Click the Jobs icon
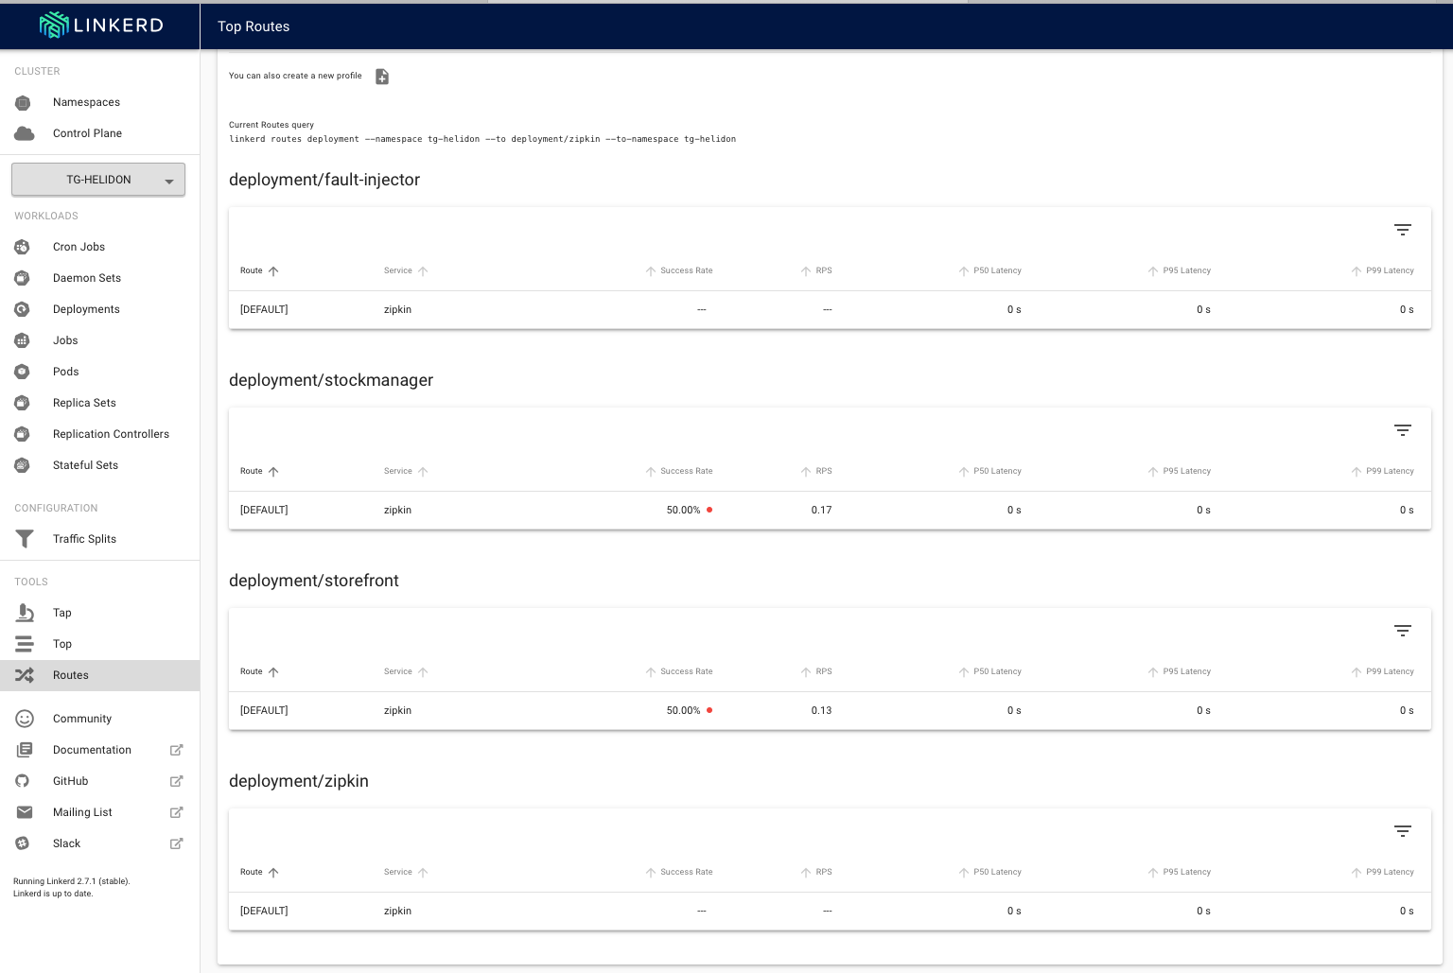1453x973 pixels. tap(22, 340)
